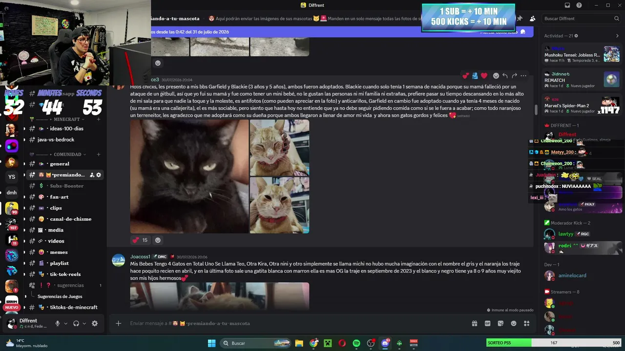625x351 pixels.
Task: Add red heart quick reaction to message
Action: click(484, 76)
